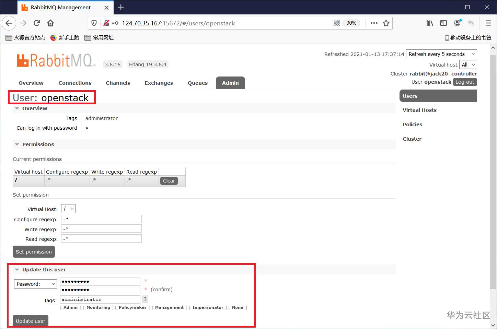Focus the Tags administrator input field

[100, 299]
